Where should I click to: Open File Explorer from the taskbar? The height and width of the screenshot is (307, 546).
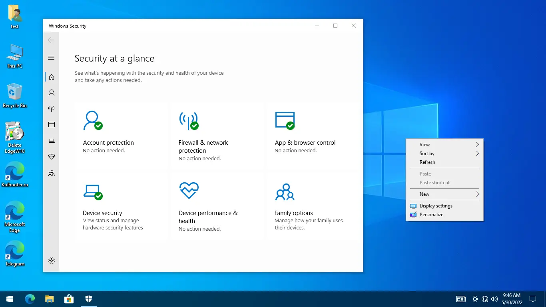[49, 299]
